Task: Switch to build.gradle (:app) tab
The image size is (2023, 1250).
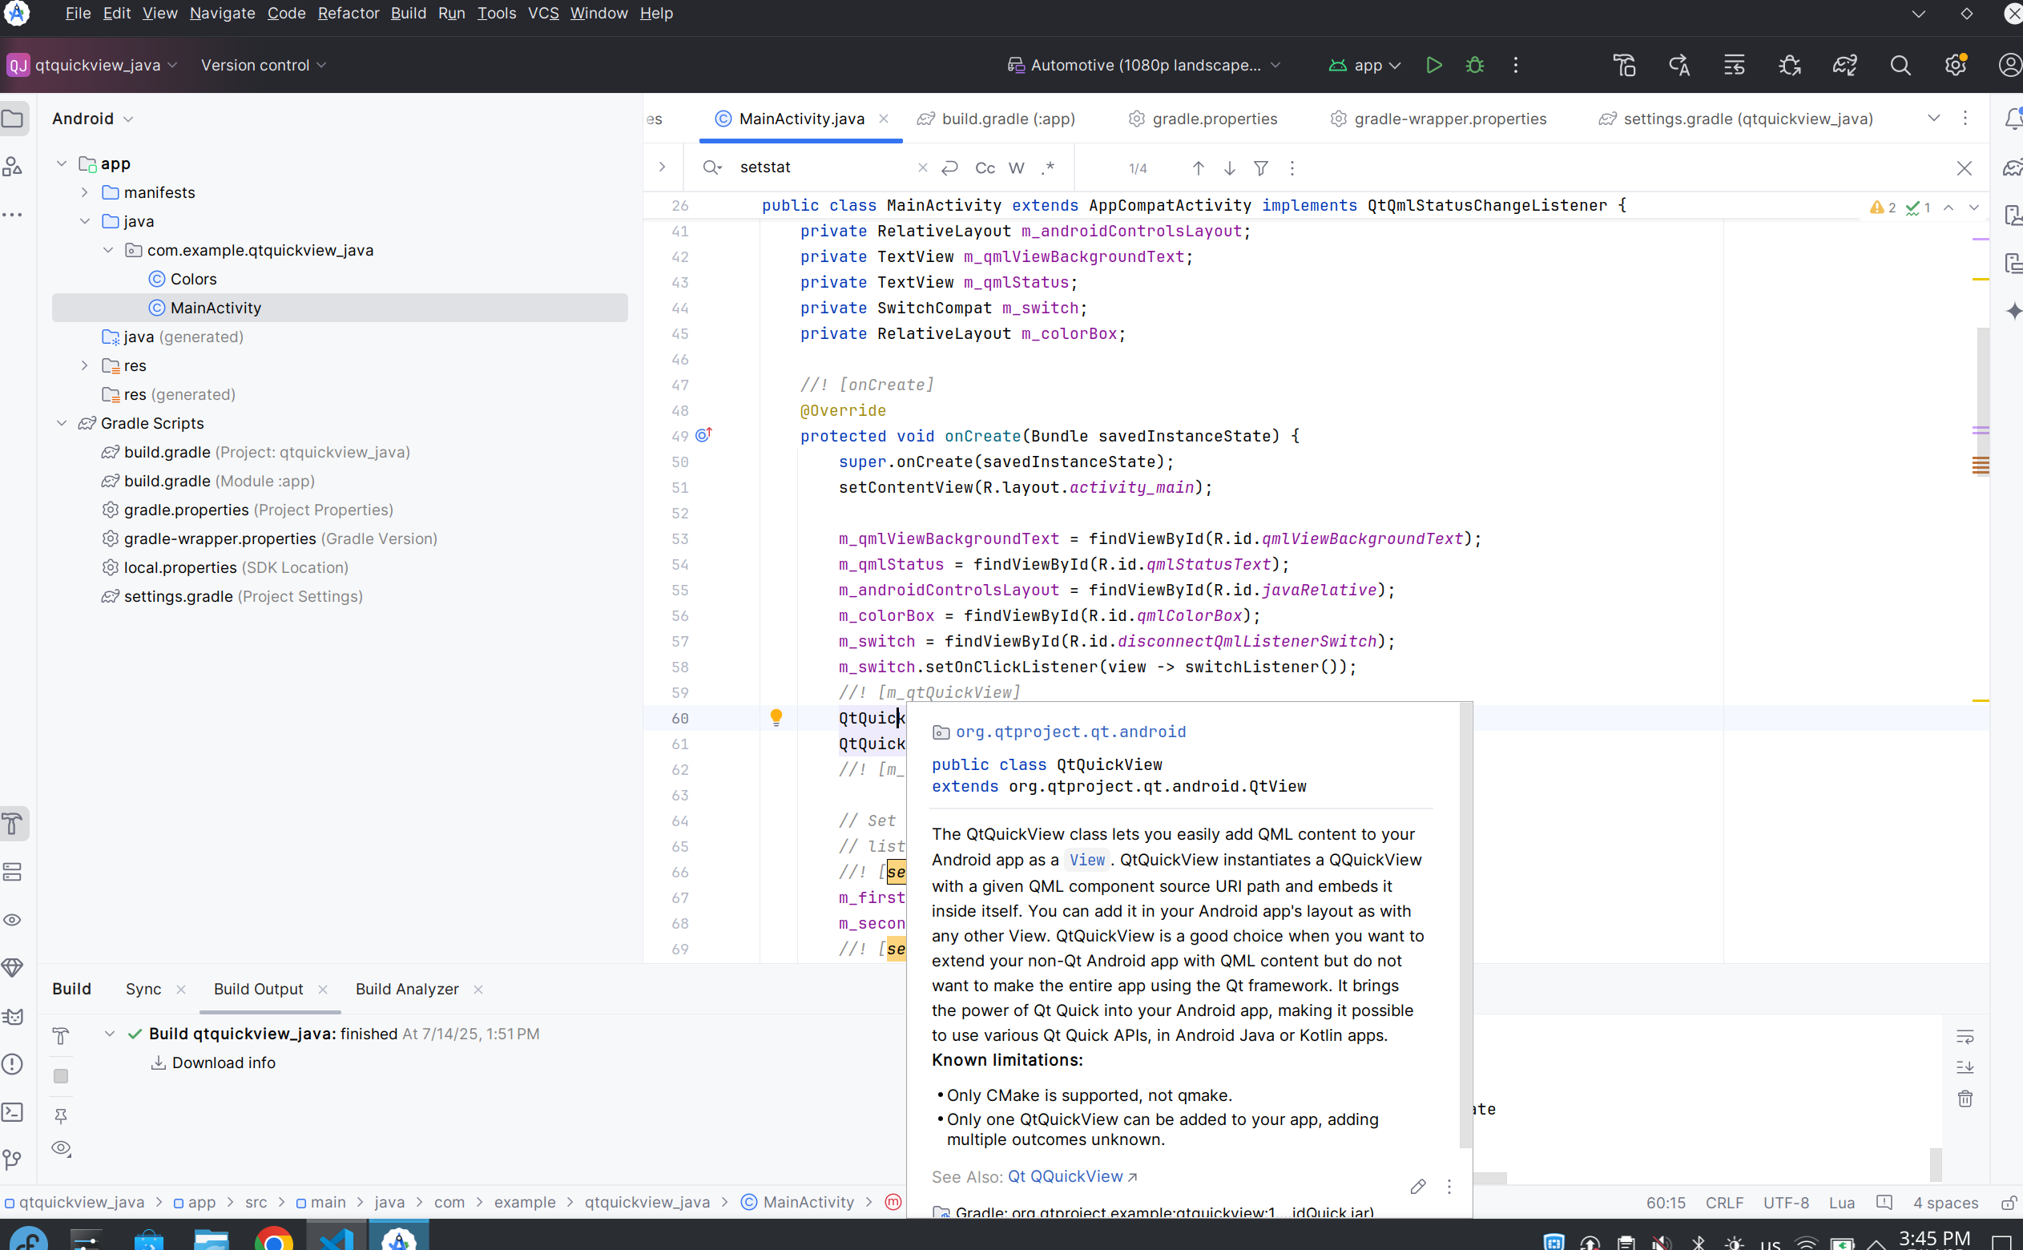Action: point(997,119)
